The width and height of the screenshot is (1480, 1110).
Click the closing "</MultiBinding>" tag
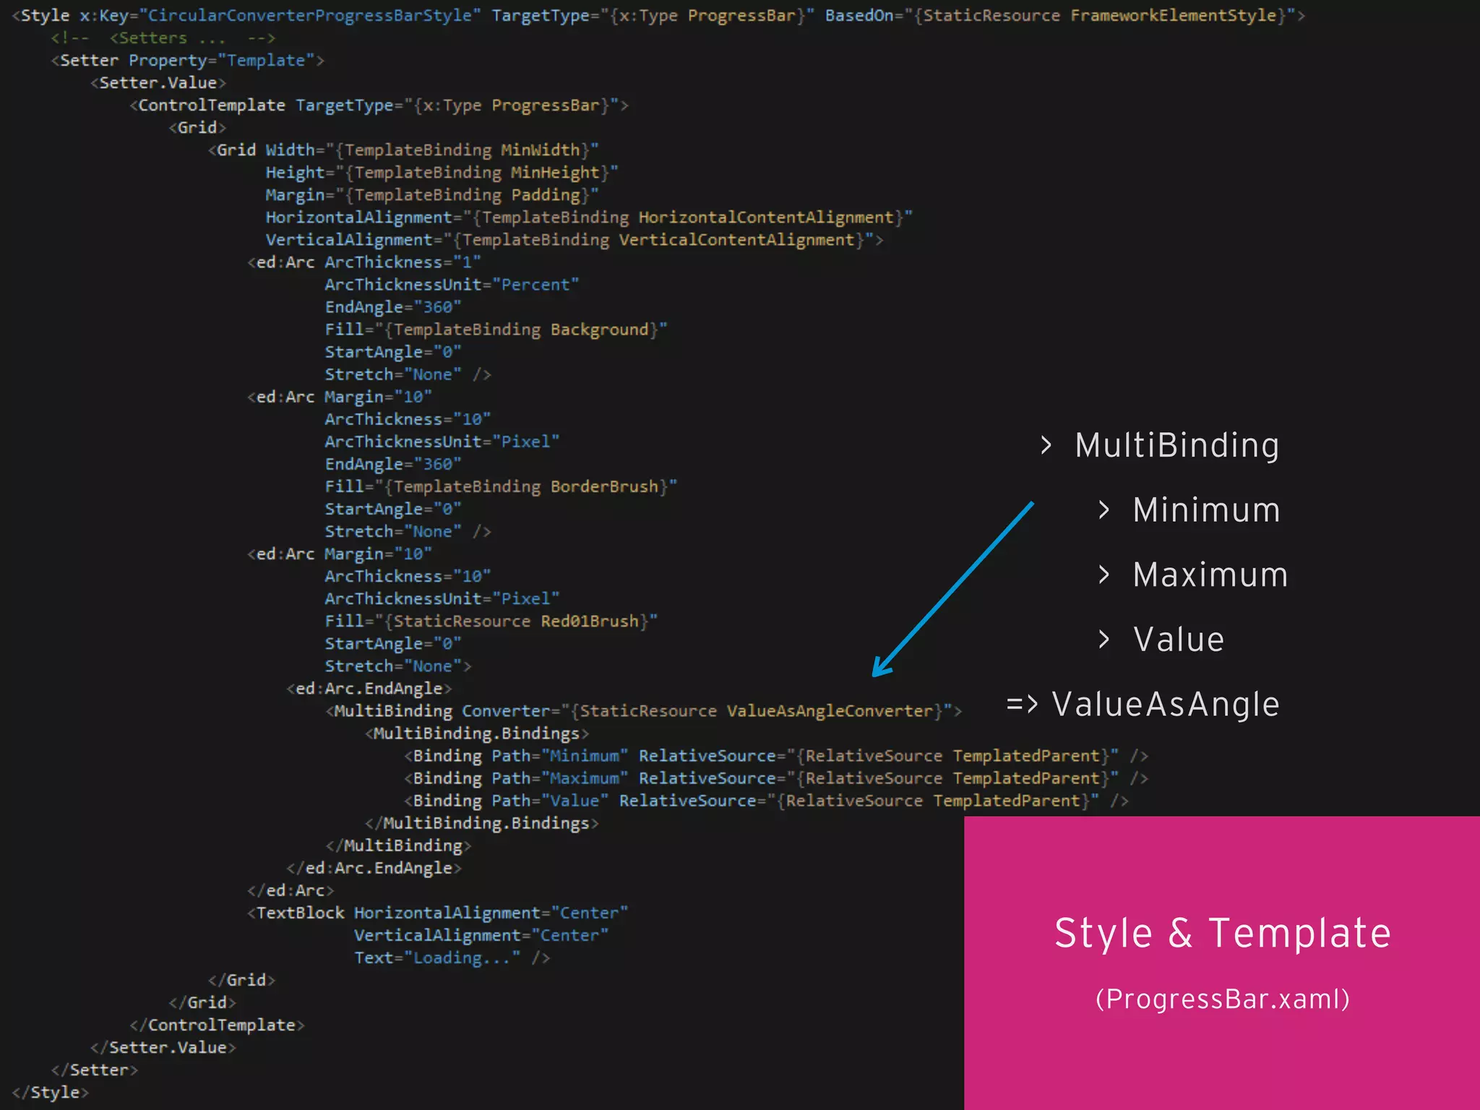[x=398, y=846]
